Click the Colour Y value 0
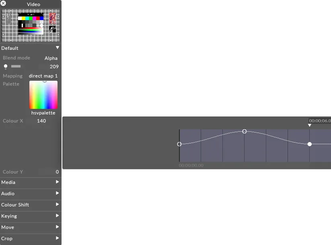The width and height of the screenshot is (331, 245). (57, 172)
